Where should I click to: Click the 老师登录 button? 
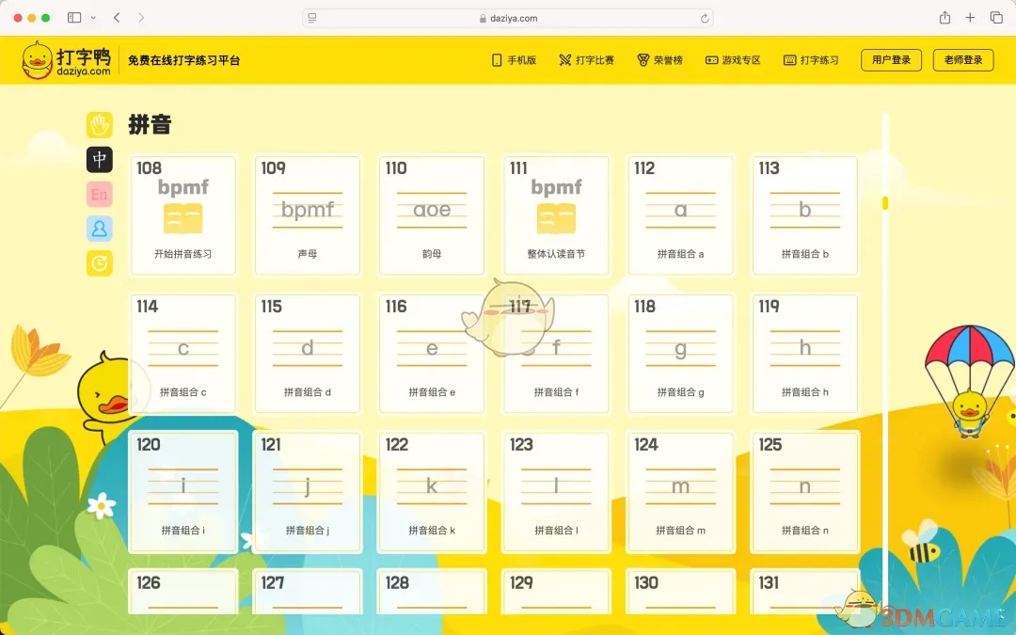[x=962, y=58]
